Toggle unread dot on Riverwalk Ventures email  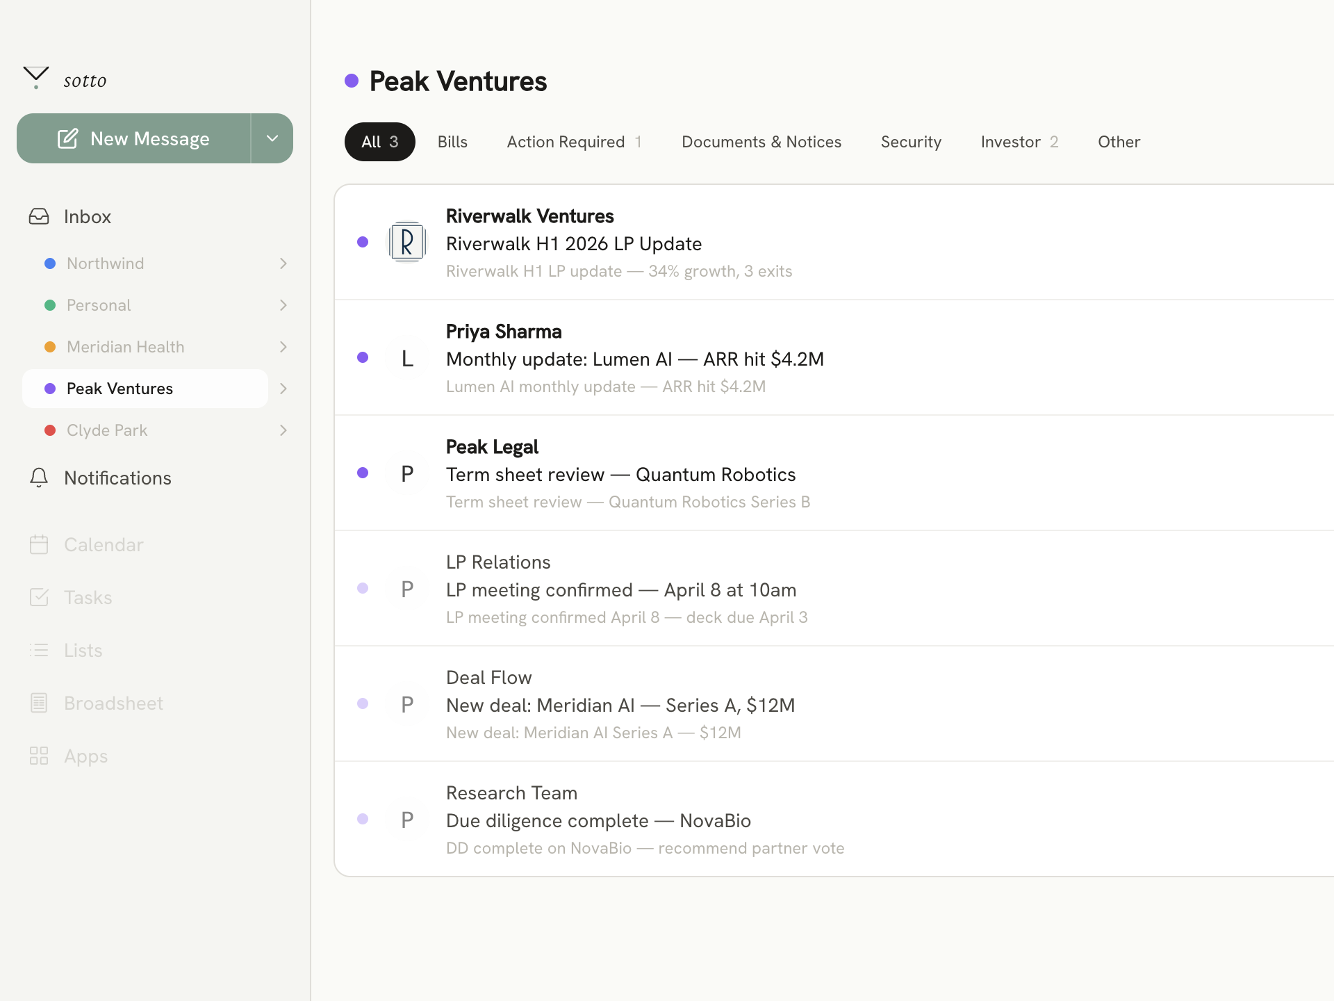[x=363, y=242]
